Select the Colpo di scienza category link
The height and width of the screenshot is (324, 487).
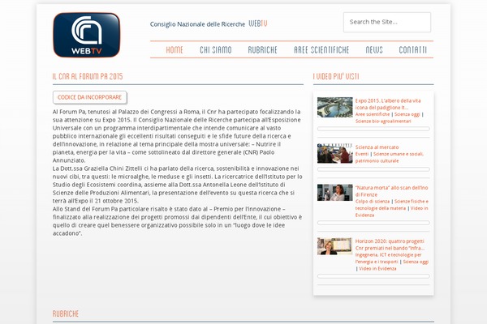pos(373,202)
